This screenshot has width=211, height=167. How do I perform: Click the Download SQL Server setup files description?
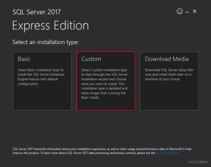(169, 74)
